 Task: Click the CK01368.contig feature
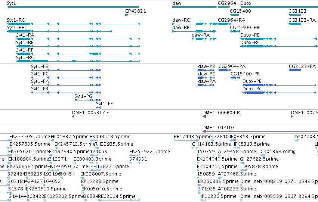click(263, 155)
